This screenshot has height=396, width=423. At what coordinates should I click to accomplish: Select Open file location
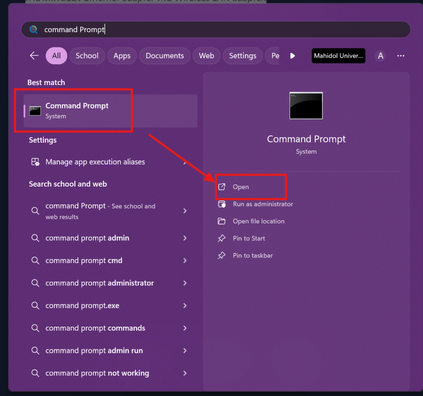pos(259,221)
